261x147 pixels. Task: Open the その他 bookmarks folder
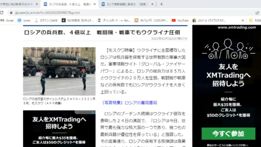pyautogui.click(x=255, y=20)
